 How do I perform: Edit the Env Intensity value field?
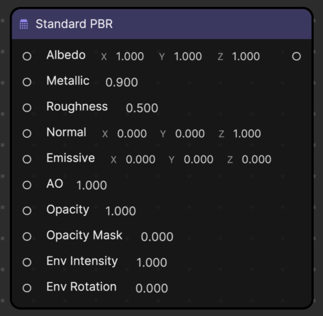tap(152, 262)
